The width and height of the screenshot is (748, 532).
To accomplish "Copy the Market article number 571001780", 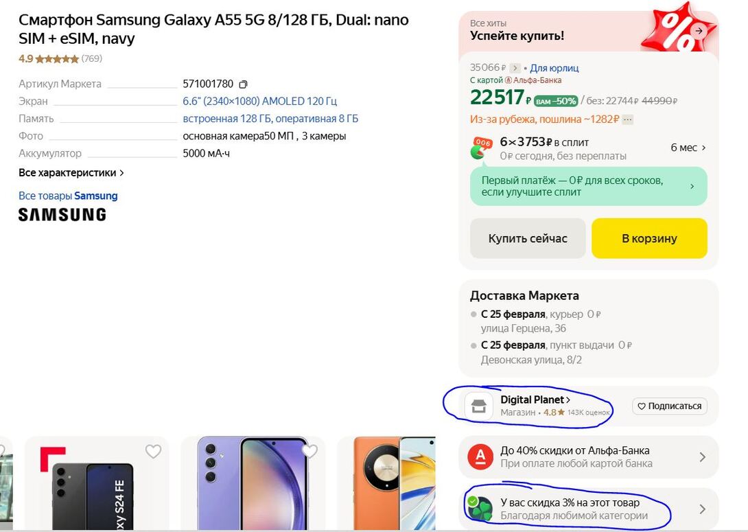I will (x=243, y=84).
